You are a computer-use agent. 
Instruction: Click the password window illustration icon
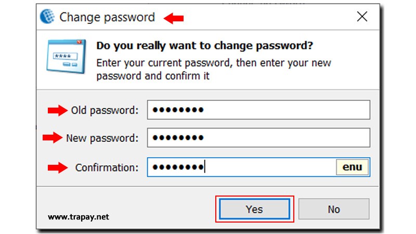(x=63, y=54)
